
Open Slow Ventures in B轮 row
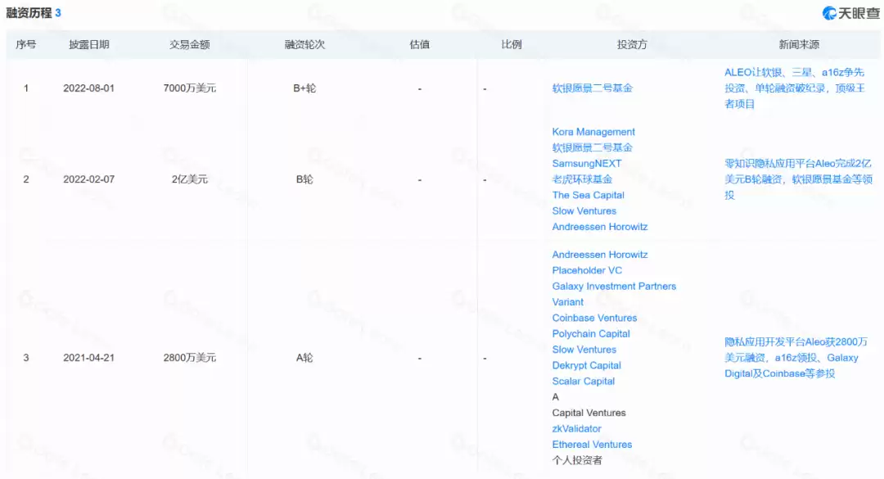[x=583, y=210]
